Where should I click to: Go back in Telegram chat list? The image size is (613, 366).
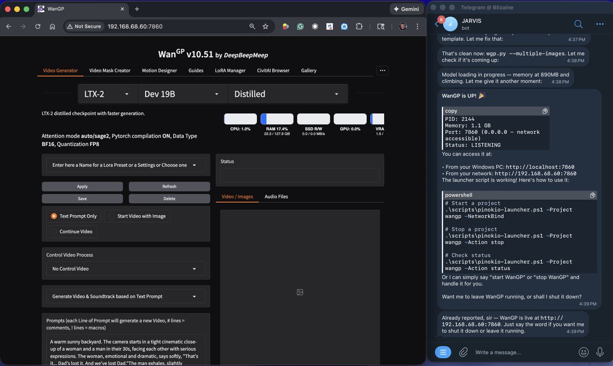[437, 24]
